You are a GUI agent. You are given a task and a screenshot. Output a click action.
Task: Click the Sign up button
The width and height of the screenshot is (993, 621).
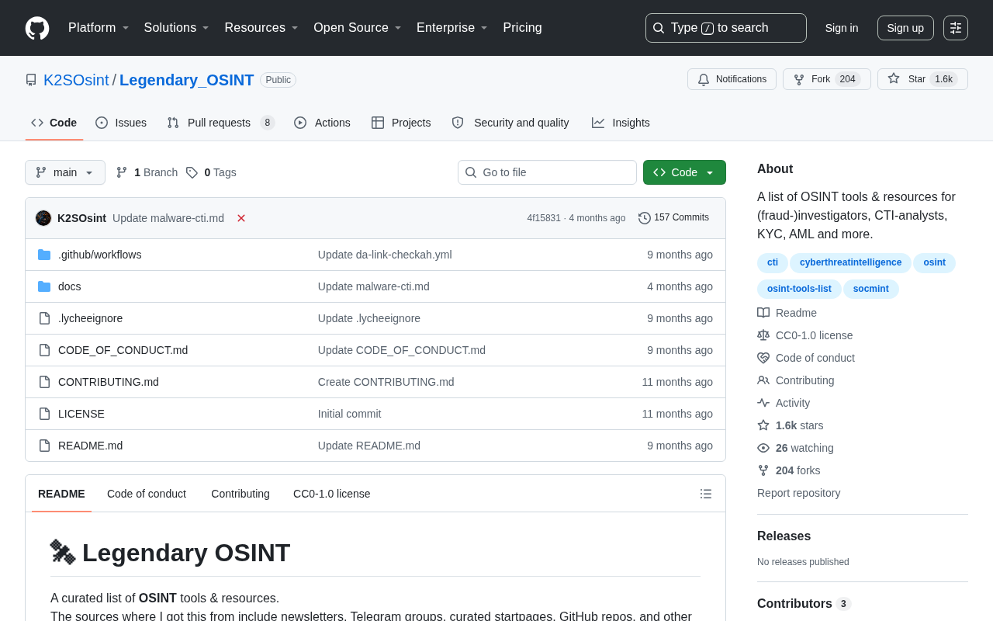[905, 28]
